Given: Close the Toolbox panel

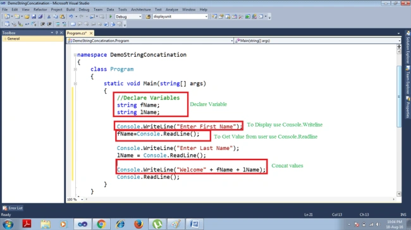Looking at the screenshot, I should [61, 33].
